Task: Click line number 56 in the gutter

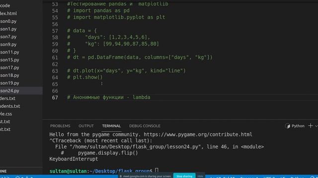Action: (x=55, y=24)
